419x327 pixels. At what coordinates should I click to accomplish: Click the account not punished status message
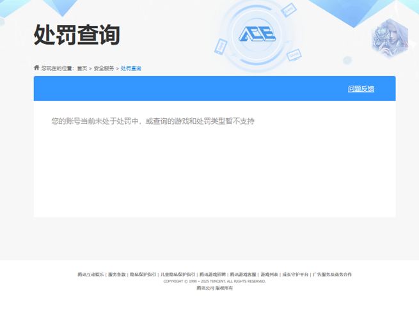[153, 121]
